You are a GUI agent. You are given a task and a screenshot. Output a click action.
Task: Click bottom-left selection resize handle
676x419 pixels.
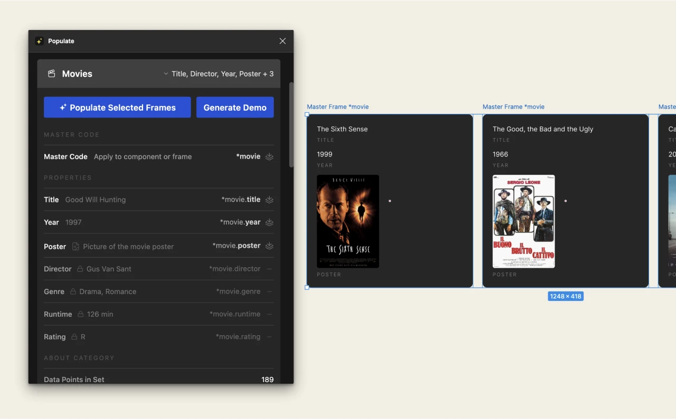(307, 287)
